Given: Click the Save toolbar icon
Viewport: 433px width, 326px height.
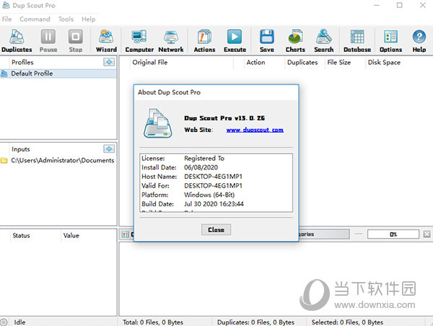Looking at the screenshot, I should point(267,40).
